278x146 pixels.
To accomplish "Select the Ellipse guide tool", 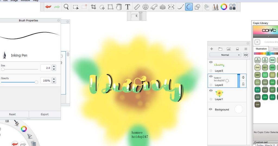I will (x=146, y=7).
